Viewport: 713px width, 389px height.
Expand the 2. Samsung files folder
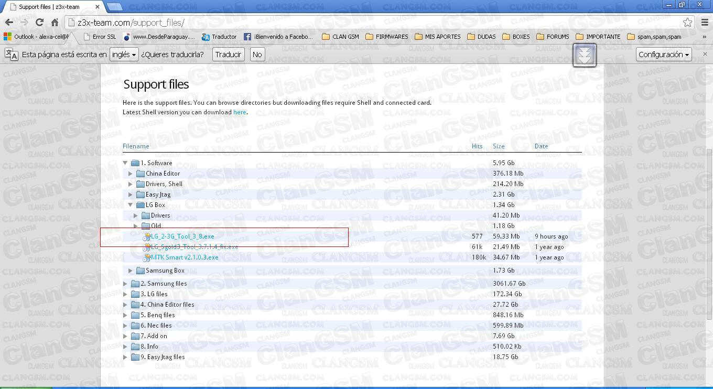pos(125,284)
